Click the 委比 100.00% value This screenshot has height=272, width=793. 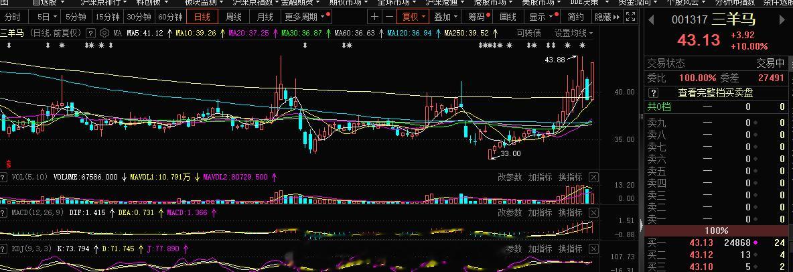tap(697, 78)
